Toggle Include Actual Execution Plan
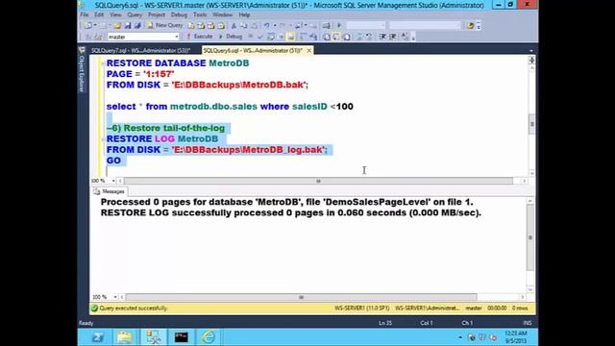Image resolution: width=615 pixels, height=346 pixels. [303, 37]
